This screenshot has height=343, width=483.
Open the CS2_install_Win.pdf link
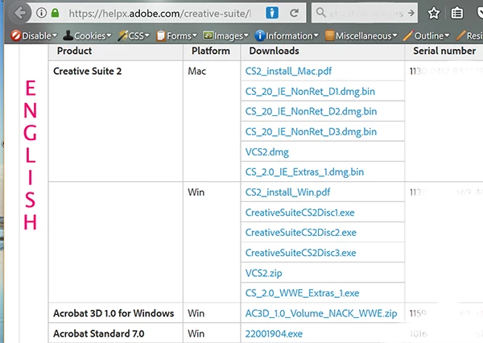(287, 192)
